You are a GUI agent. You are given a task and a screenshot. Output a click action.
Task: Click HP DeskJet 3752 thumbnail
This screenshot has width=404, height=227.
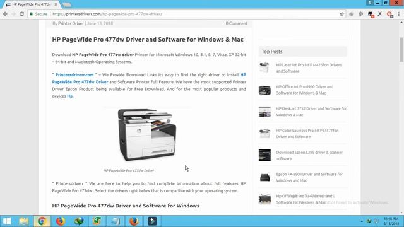tap(264, 112)
